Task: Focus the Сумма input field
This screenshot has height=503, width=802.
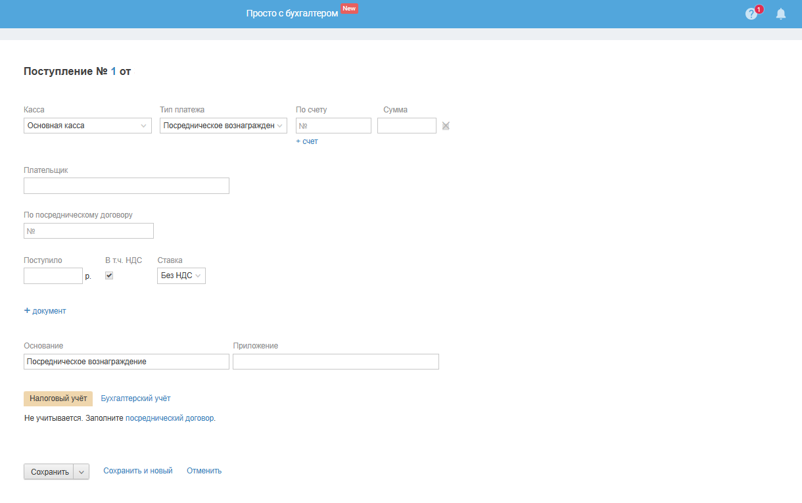Action: click(x=407, y=126)
